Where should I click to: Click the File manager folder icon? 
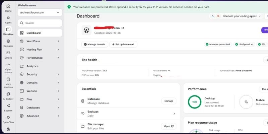[83, 126]
